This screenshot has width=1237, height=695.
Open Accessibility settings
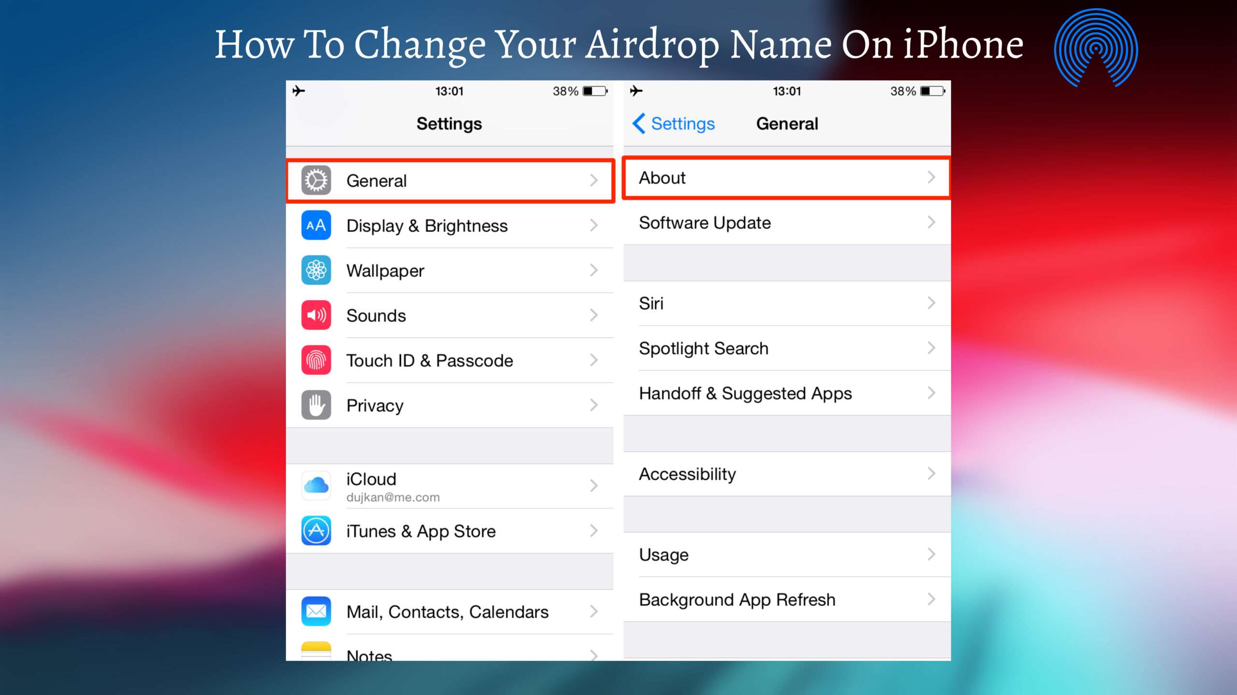pyautogui.click(x=786, y=473)
